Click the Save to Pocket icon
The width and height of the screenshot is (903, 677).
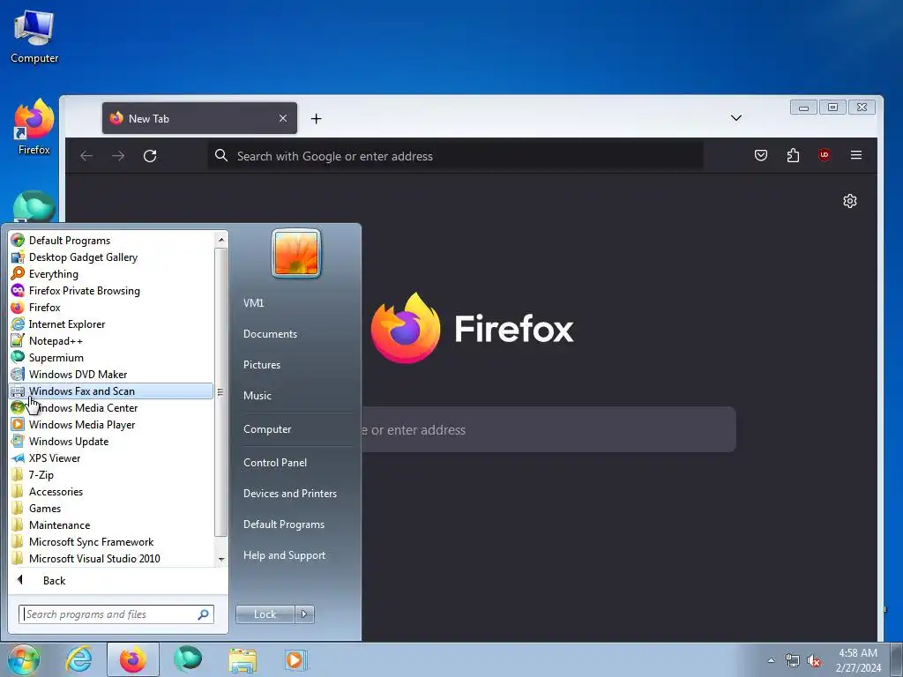click(x=761, y=155)
